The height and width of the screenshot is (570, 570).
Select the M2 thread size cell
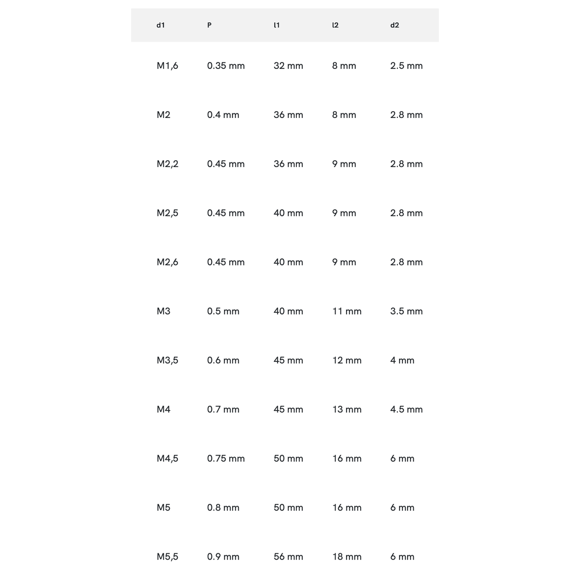pos(164,115)
